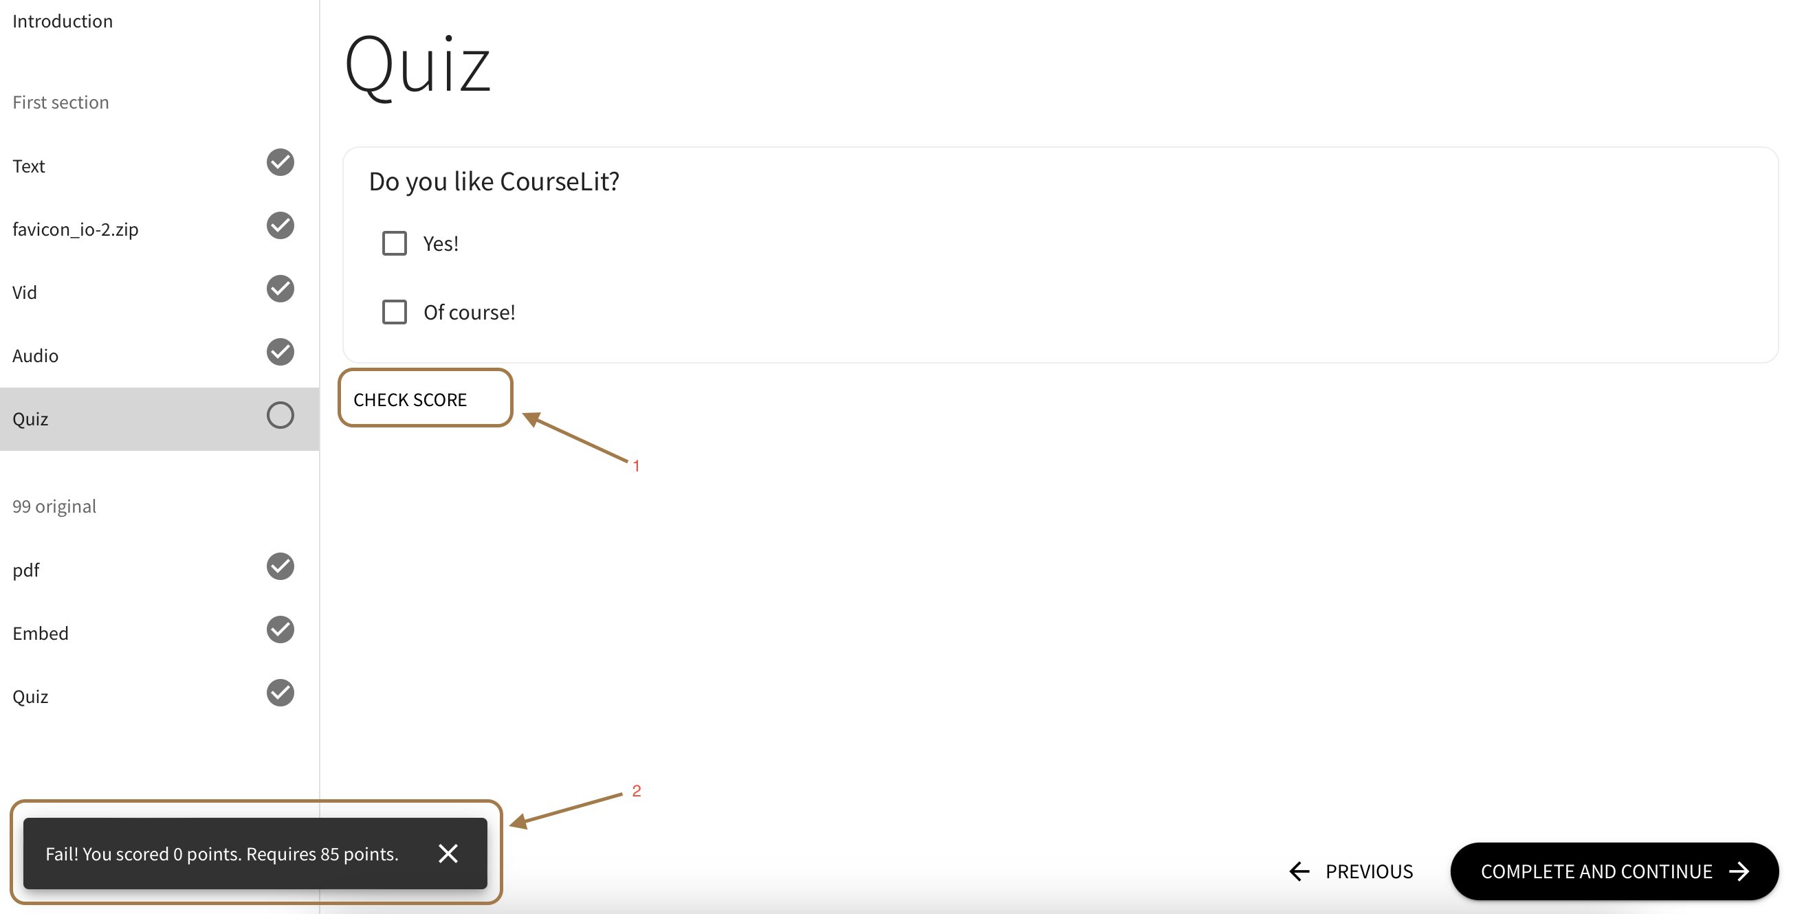Click the "Of course!" answer label
Image resolution: width=1793 pixels, height=914 pixels.
469,313
